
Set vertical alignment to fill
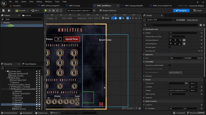(184, 44)
